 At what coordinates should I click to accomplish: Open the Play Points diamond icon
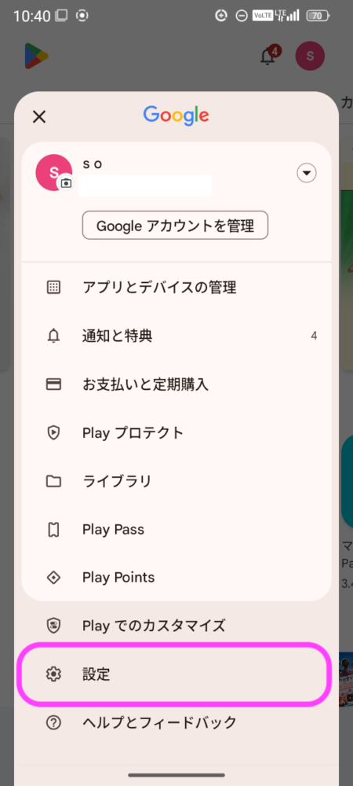coord(53,578)
